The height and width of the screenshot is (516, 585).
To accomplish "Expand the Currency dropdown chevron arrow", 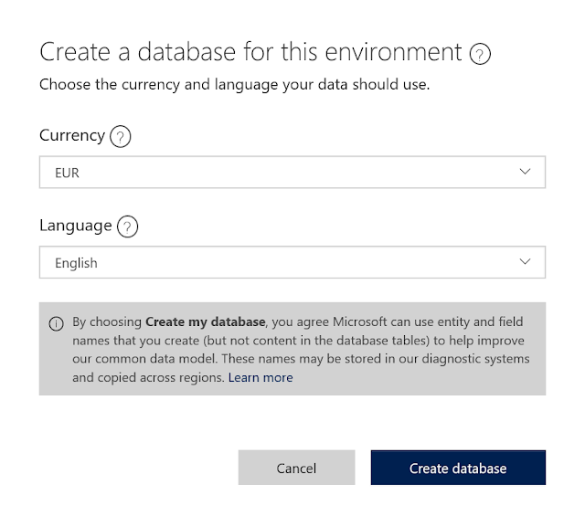I will pos(525,172).
